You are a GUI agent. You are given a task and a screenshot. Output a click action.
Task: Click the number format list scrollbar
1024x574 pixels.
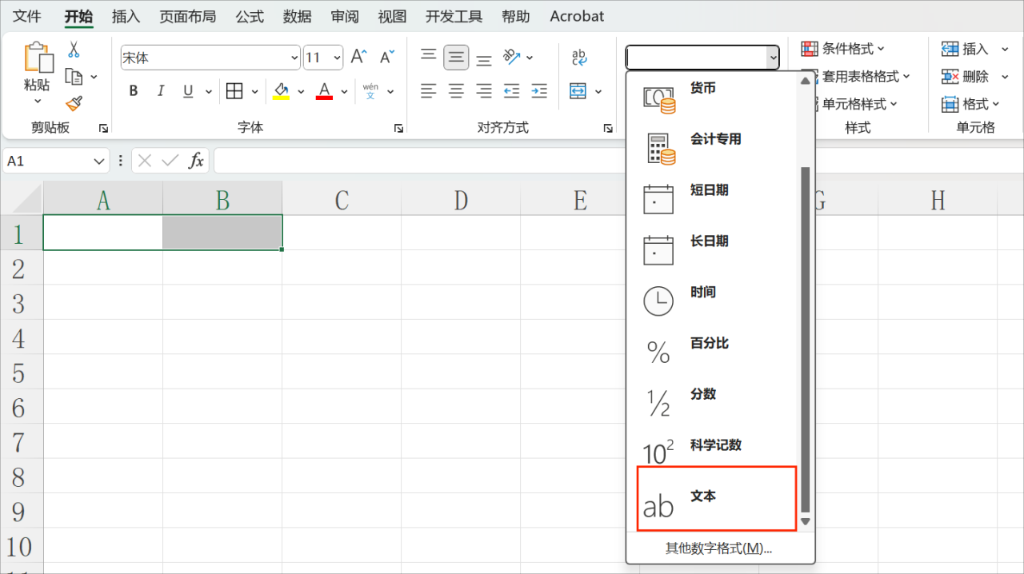[806, 340]
